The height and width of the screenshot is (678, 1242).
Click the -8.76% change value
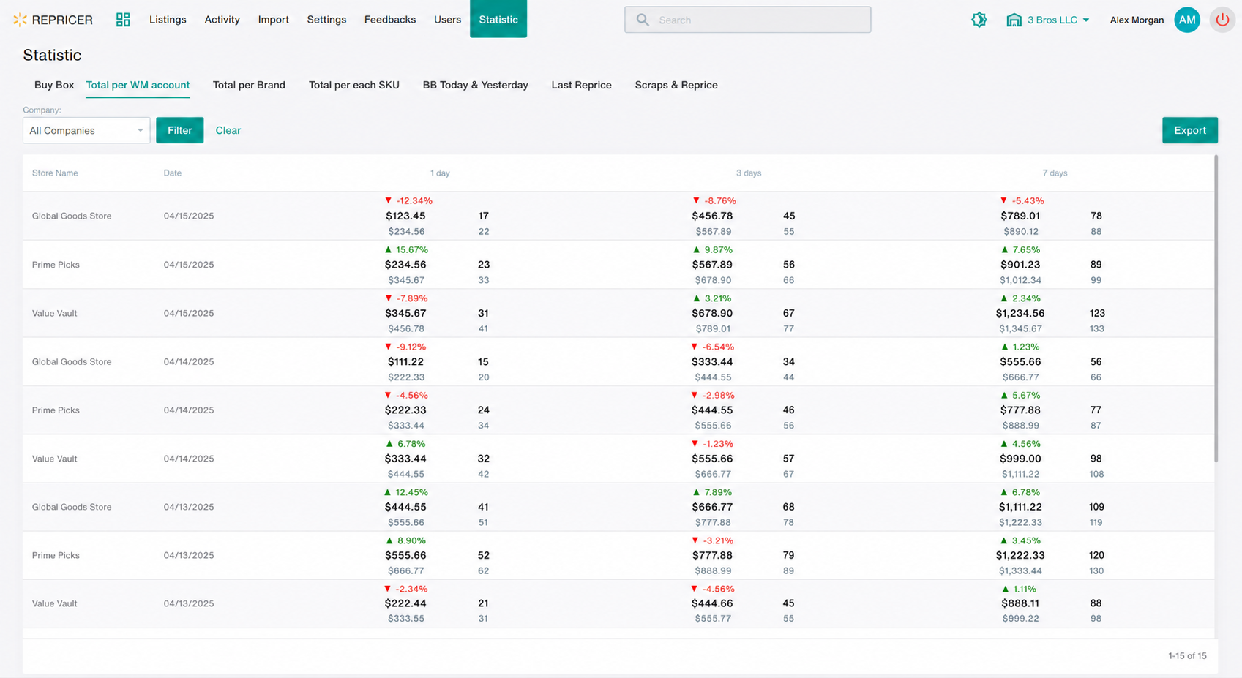pyautogui.click(x=719, y=200)
